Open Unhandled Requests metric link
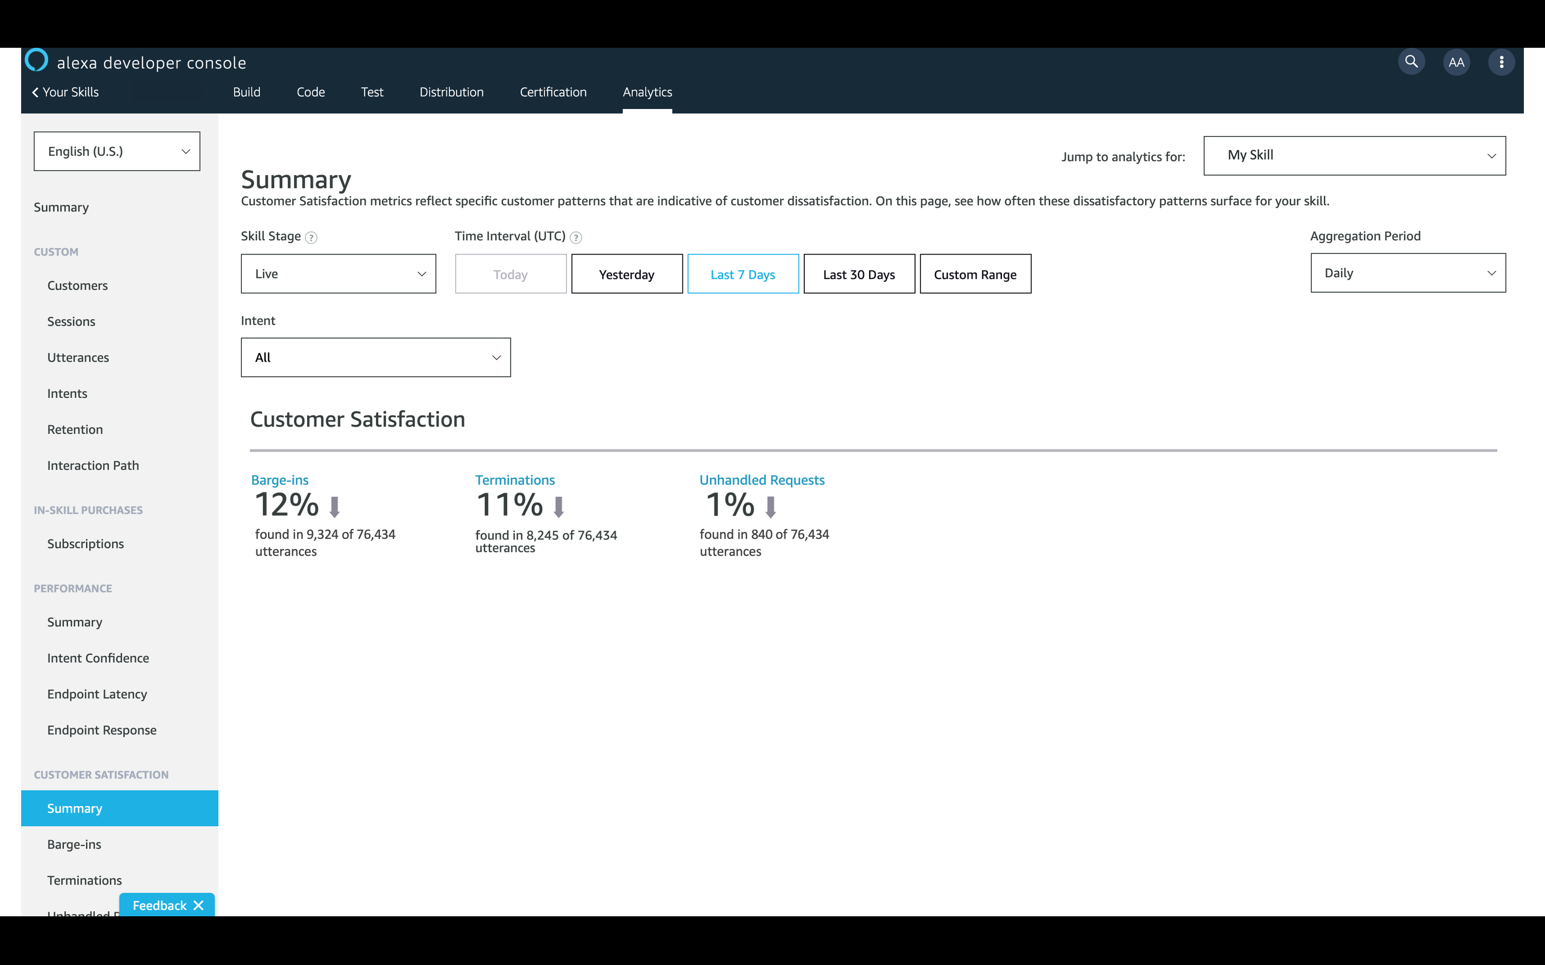 click(x=761, y=480)
